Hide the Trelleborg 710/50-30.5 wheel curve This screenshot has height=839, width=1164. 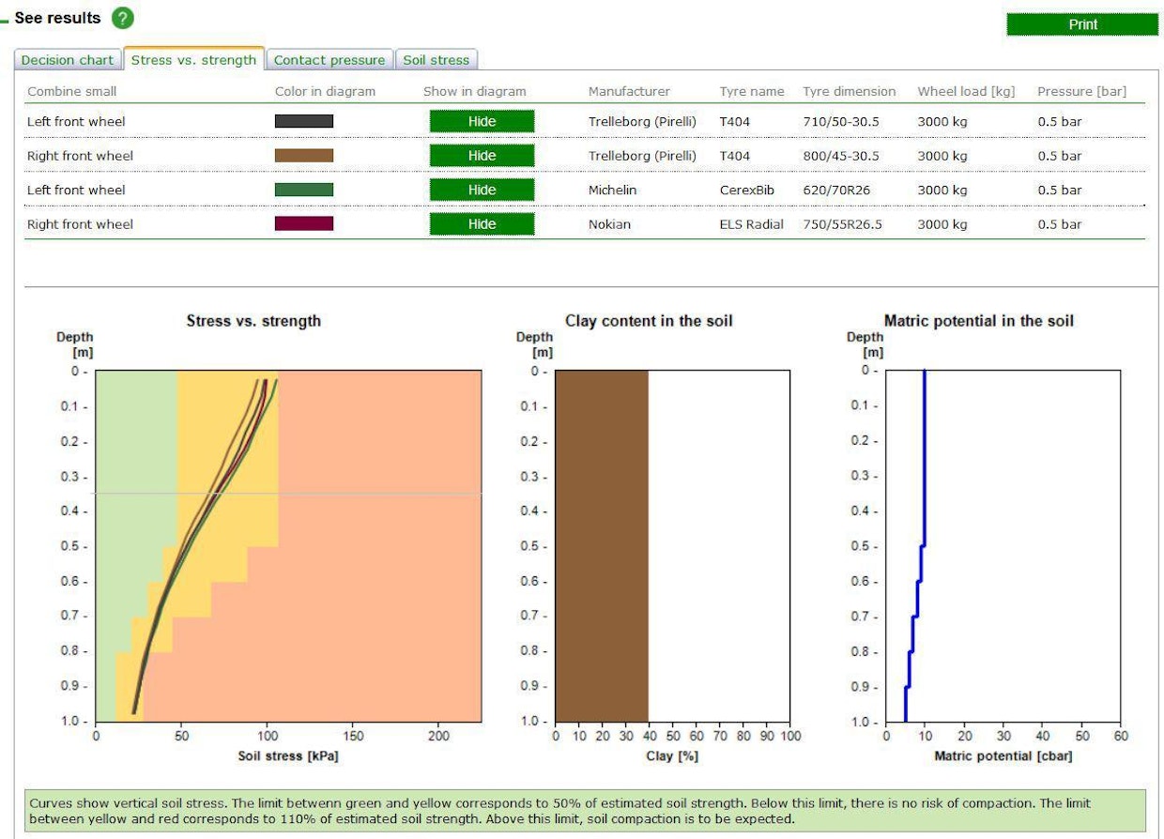tap(482, 121)
